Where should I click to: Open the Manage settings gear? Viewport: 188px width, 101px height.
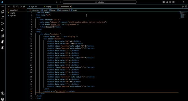3,99
